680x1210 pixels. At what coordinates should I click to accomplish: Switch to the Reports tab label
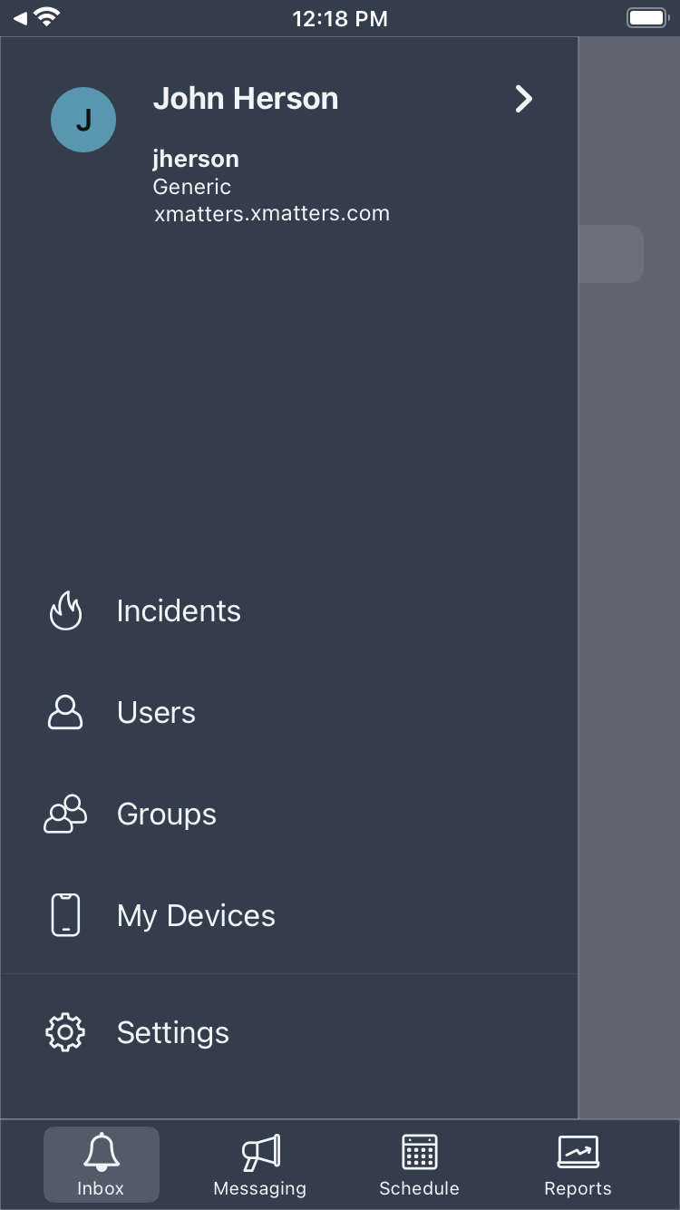tap(578, 1189)
